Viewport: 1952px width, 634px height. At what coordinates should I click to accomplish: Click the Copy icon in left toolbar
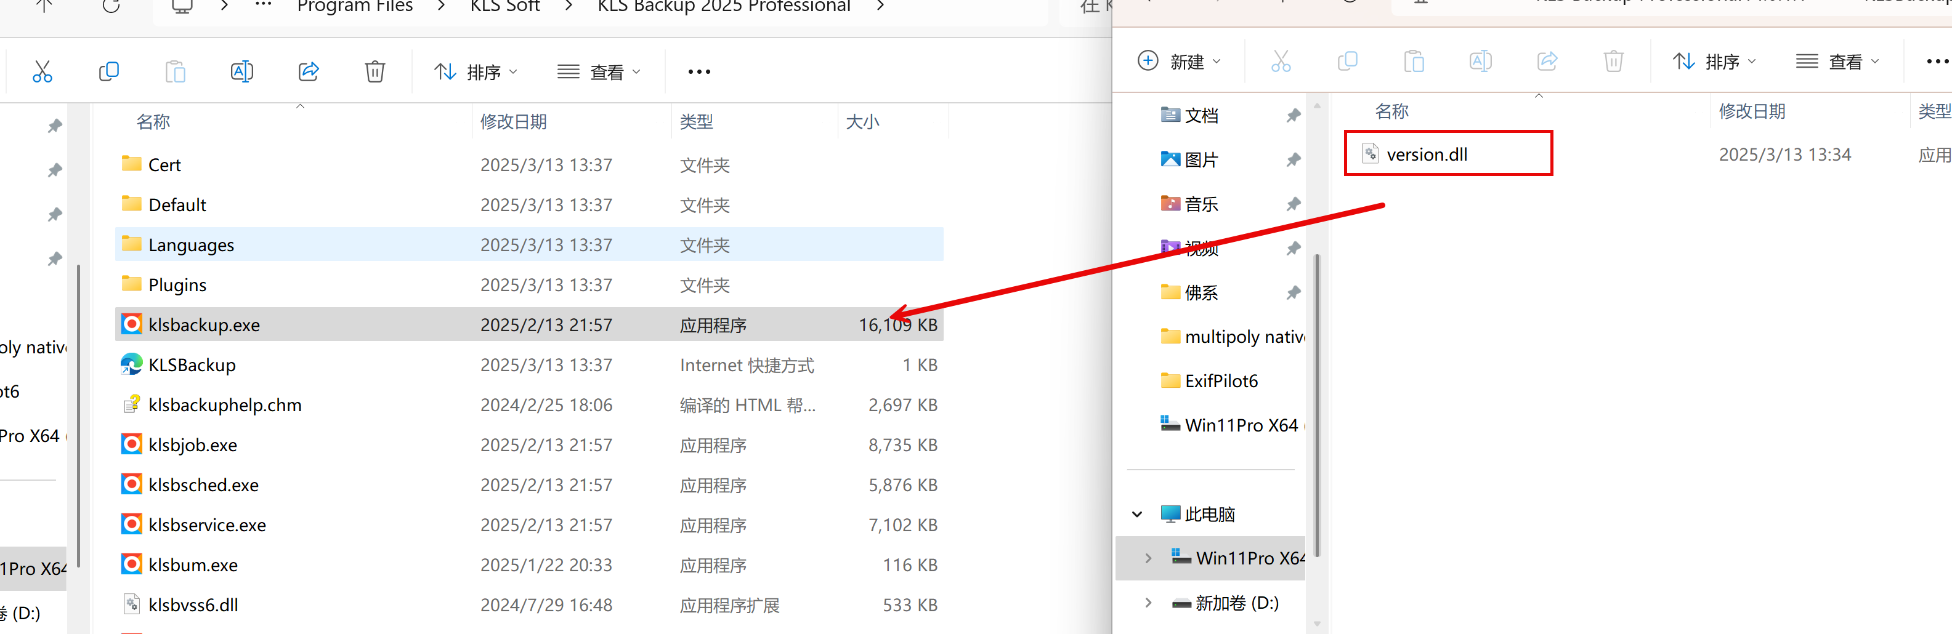[x=108, y=72]
